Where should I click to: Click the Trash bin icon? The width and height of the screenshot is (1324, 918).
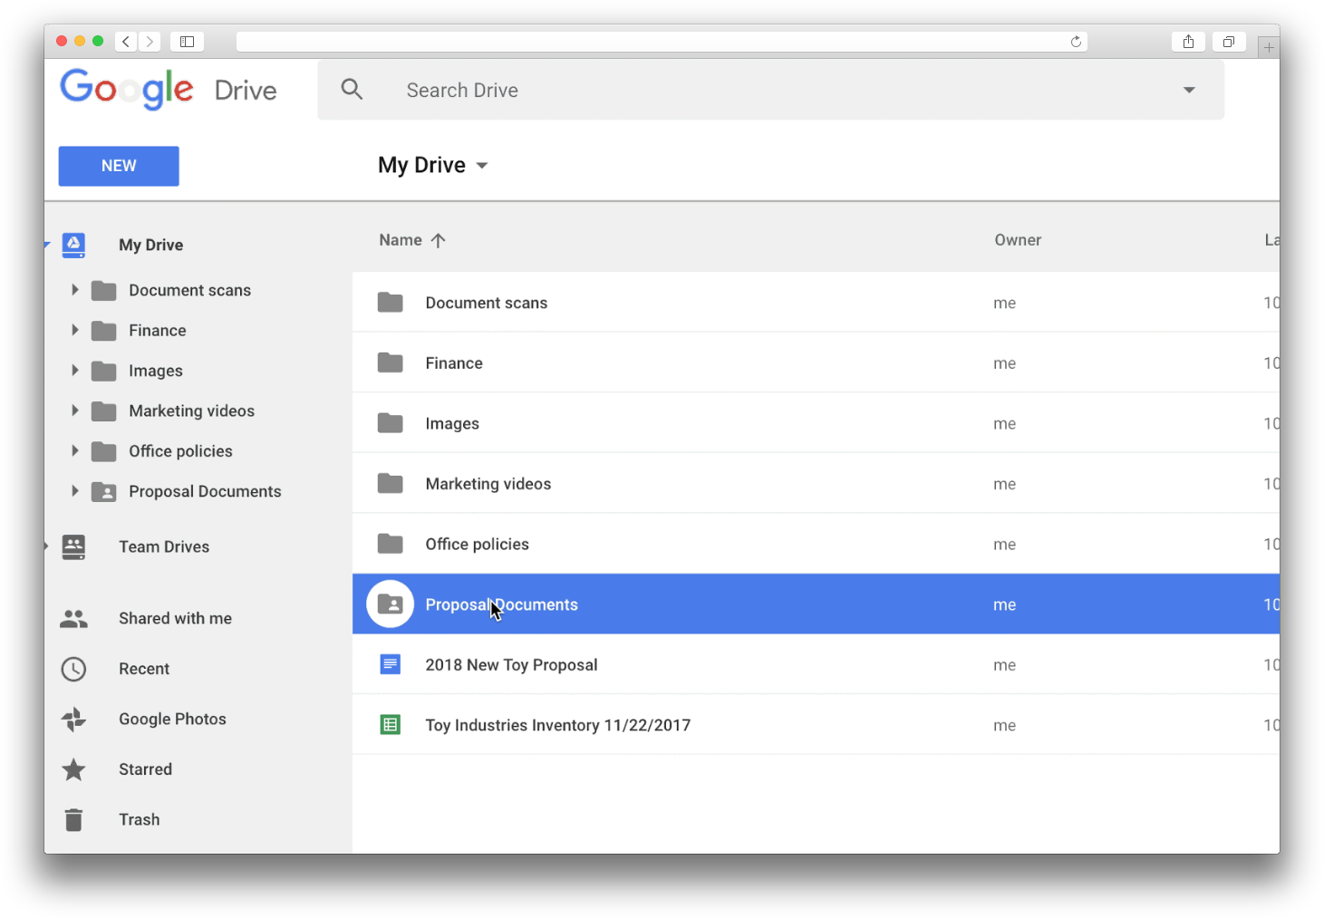point(73,819)
